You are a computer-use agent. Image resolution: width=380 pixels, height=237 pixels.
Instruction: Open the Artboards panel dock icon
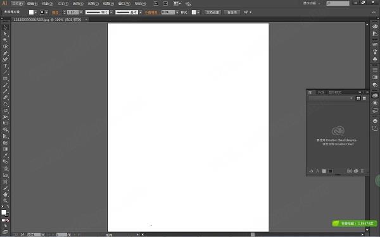375,128
